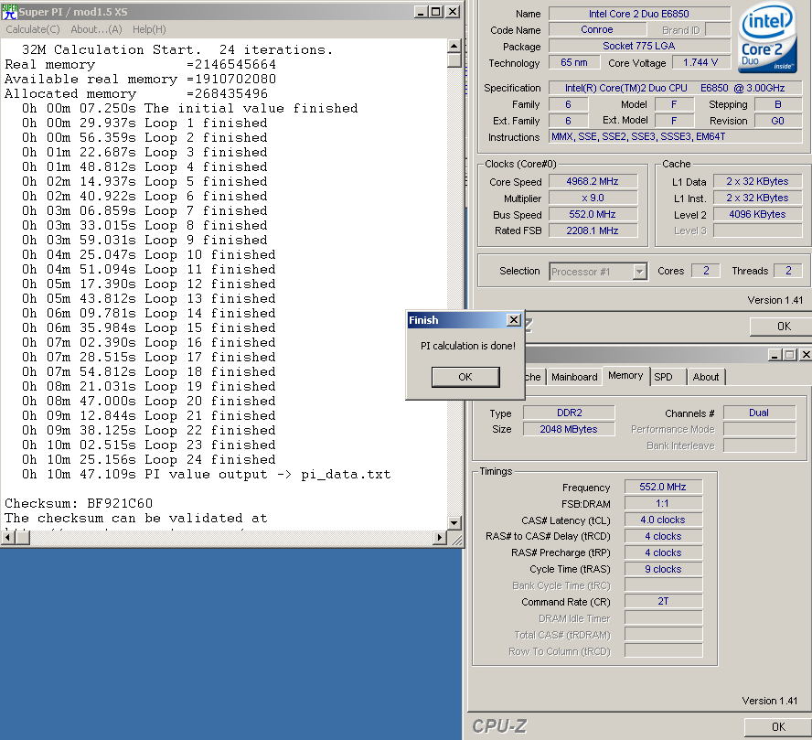Viewport: 812px width, 740px height.
Task: Click Super PI vertical scrollbar up arrow
Action: click(x=454, y=46)
